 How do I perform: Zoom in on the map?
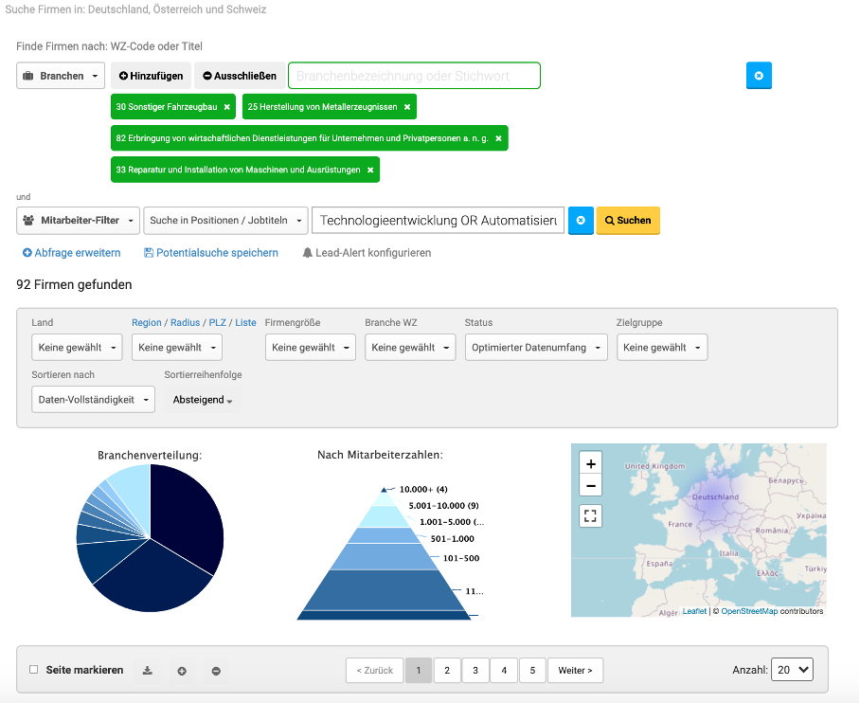point(591,463)
